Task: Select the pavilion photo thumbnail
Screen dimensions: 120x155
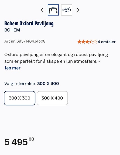Action: click(53, 10)
